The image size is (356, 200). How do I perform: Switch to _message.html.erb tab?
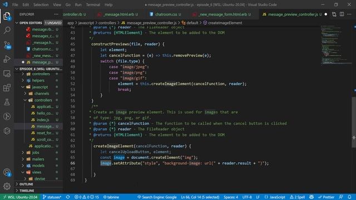pyautogui.click(x=117, y=14)
